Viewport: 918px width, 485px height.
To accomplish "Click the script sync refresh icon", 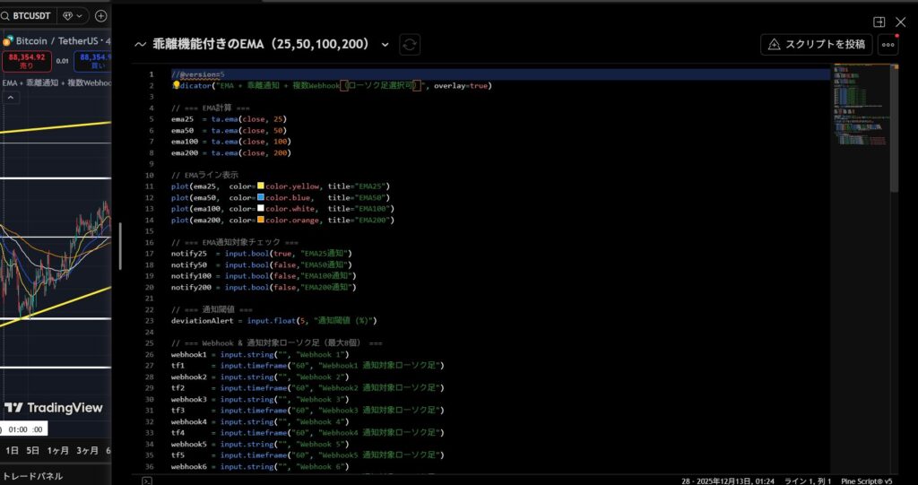I will point(410,44).
